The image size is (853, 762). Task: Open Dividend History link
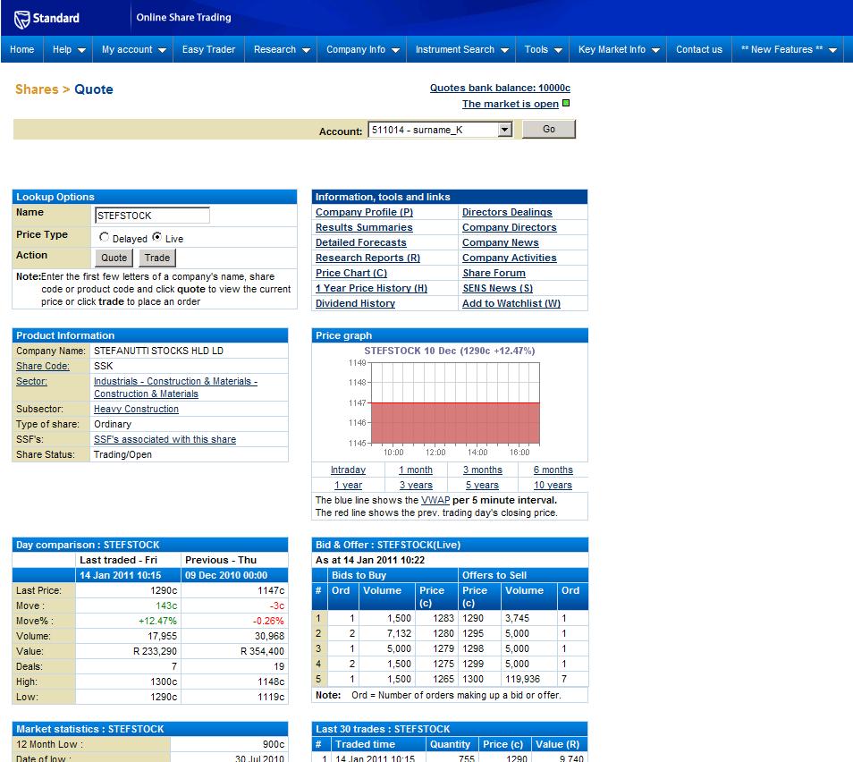[355, 304]
